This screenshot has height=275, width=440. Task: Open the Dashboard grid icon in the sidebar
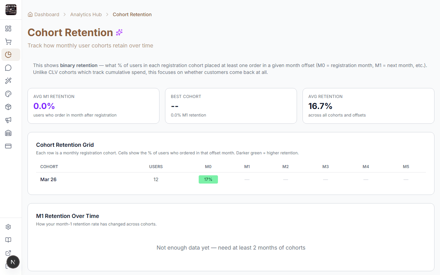[x=8, y=29]
